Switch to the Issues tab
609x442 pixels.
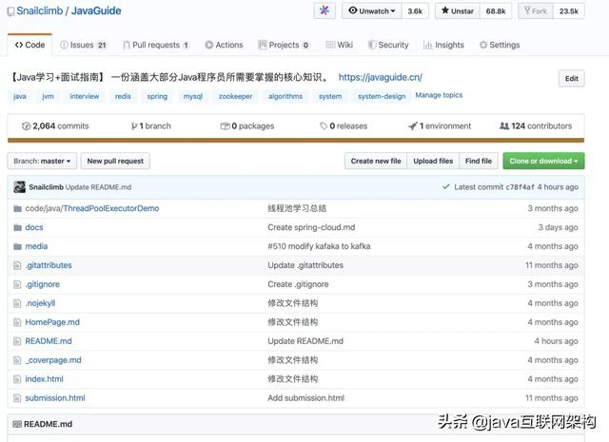[x=83, y=45]
